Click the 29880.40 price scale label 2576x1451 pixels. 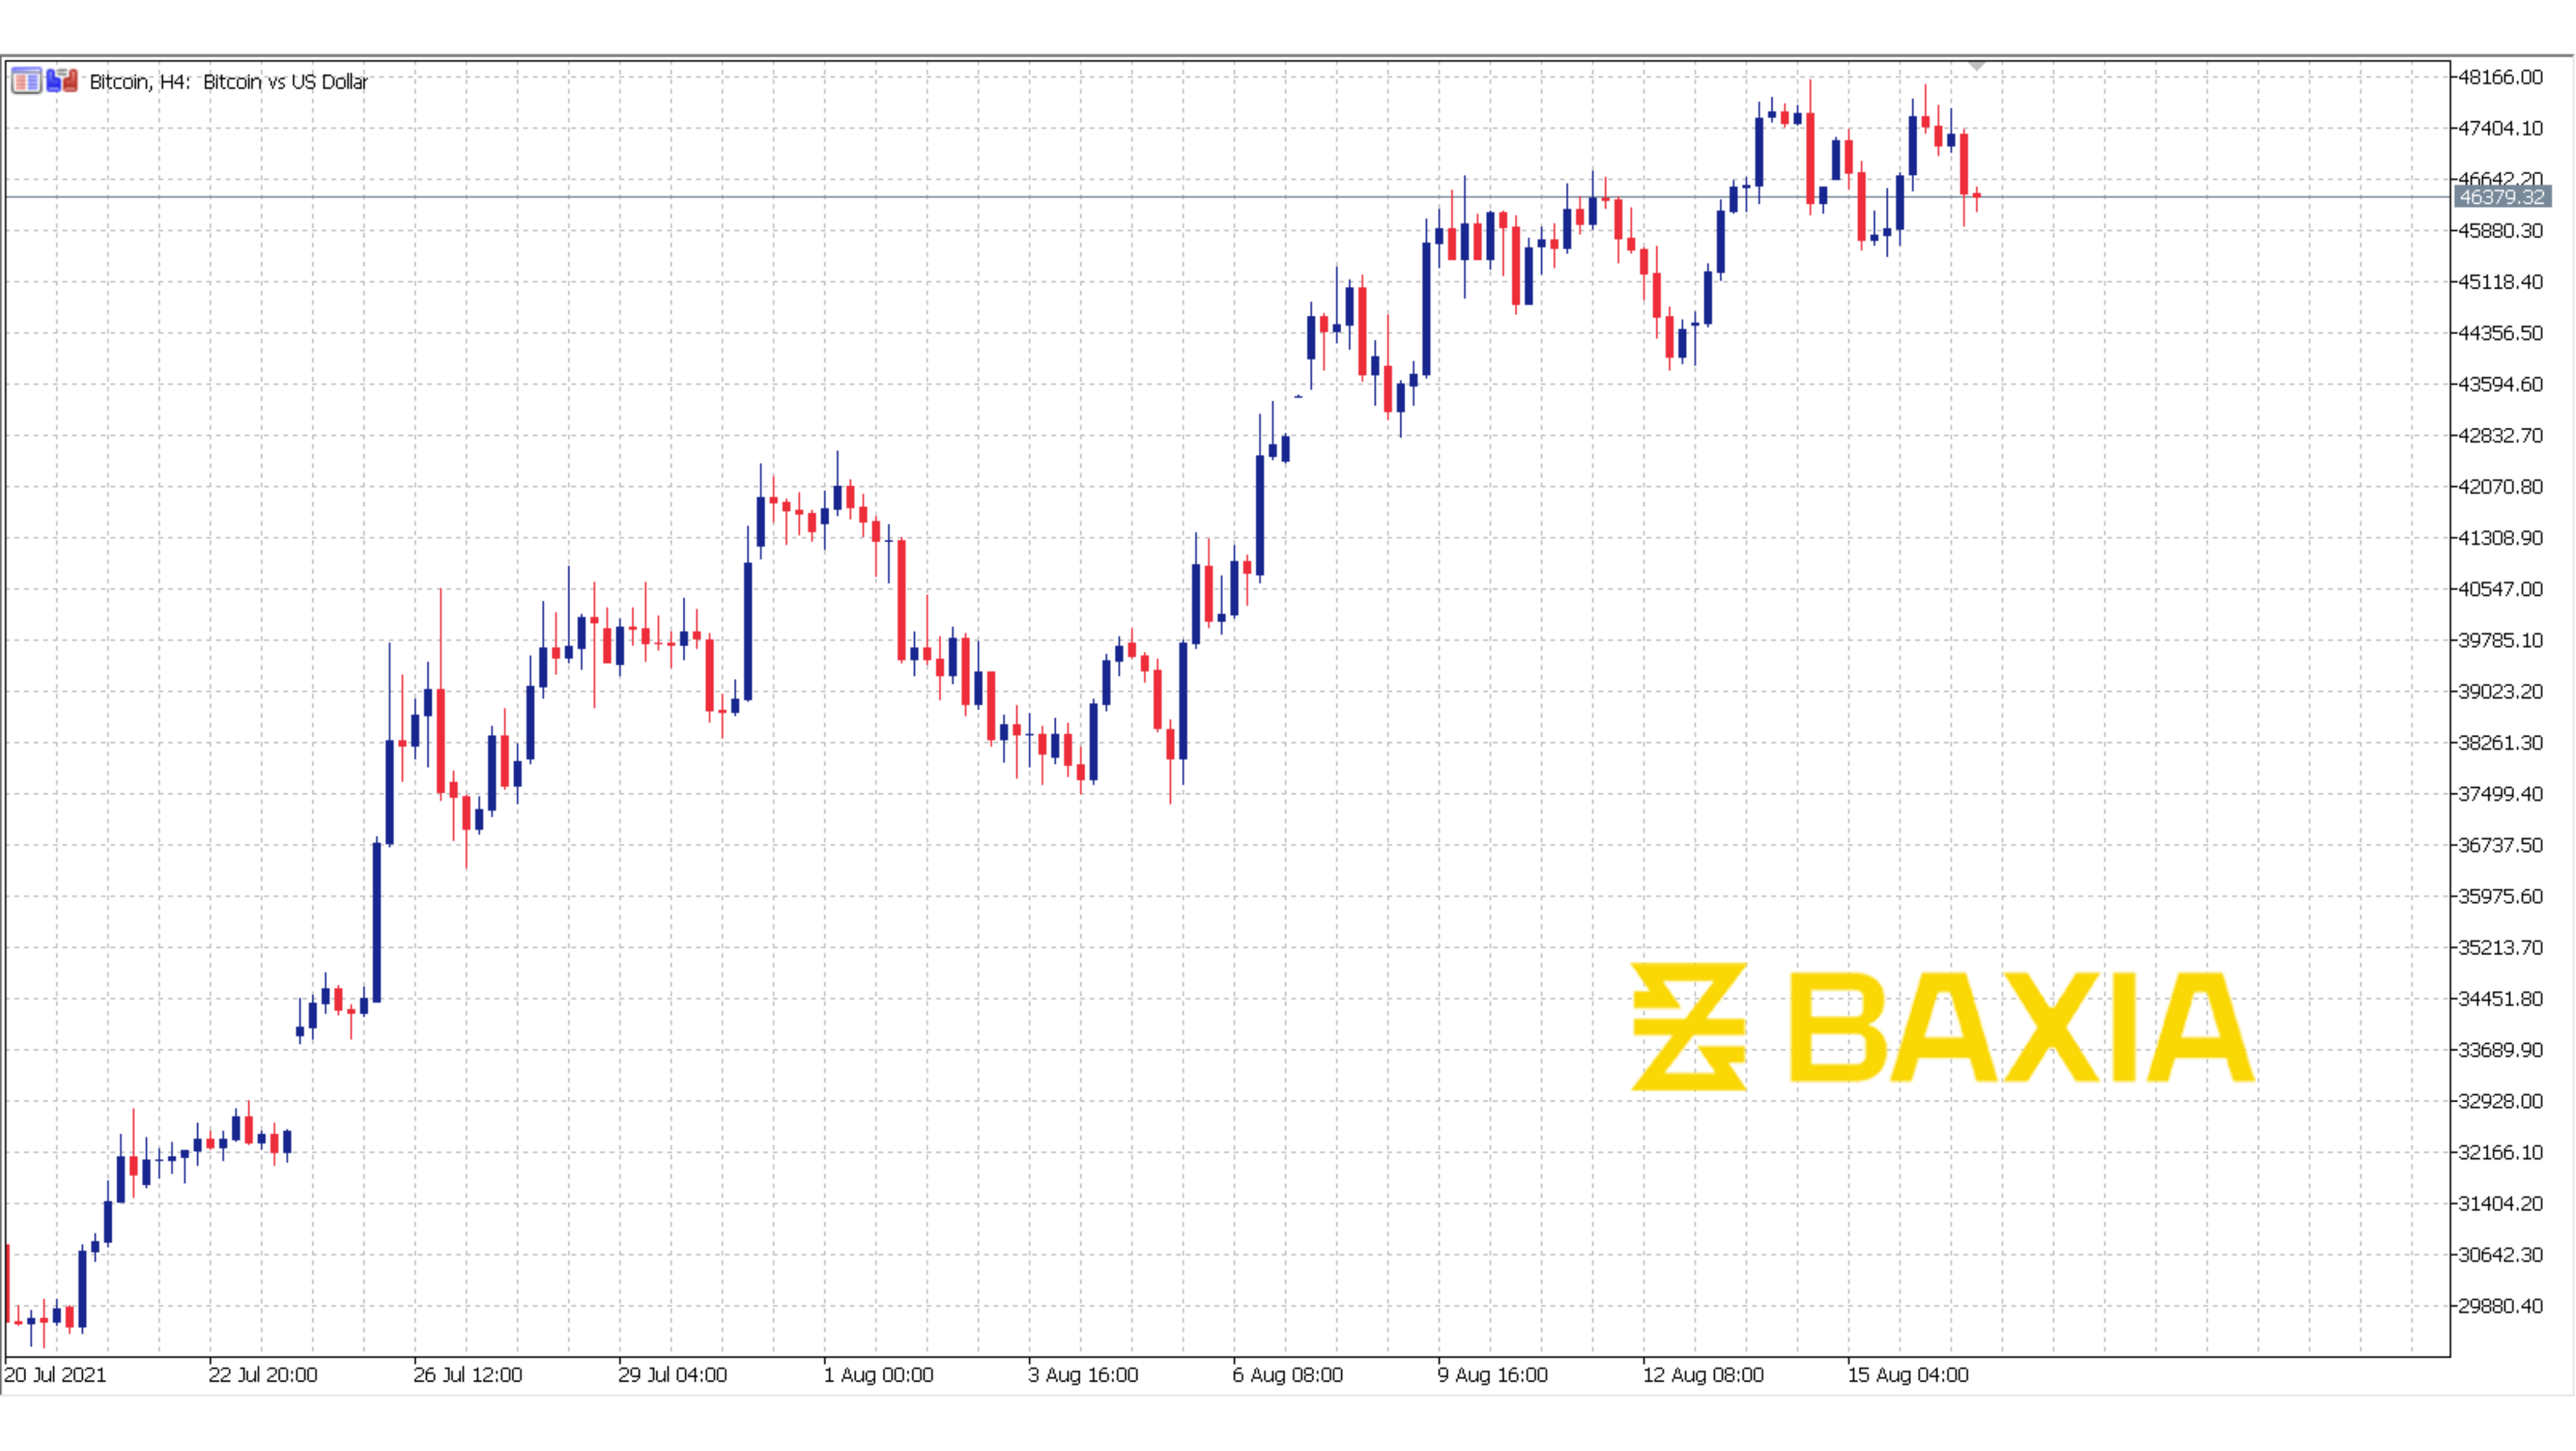pyautogui.click(x=2500, y=1306)
